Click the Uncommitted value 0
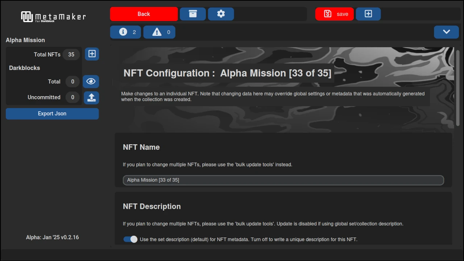This screenshot has height=261, width=464. tap(72, 97)
